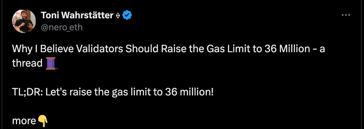Screen dimensions: 364x129
Task: Click the Ethereum diamond icon beside the name
Action: [x=118, y=15]
